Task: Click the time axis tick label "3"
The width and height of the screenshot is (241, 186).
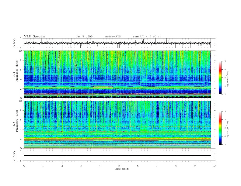Action: click(81, 166)
